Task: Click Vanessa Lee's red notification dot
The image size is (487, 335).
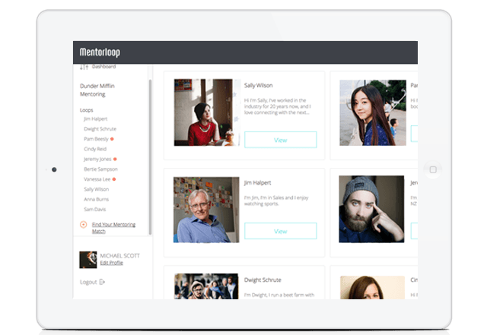Action: (x=114, y=179)
